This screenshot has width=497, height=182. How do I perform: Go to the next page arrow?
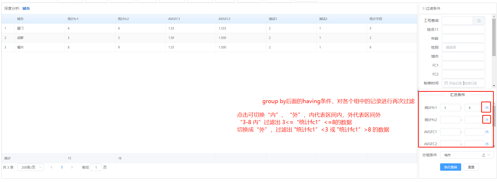[x=72, y=167]
